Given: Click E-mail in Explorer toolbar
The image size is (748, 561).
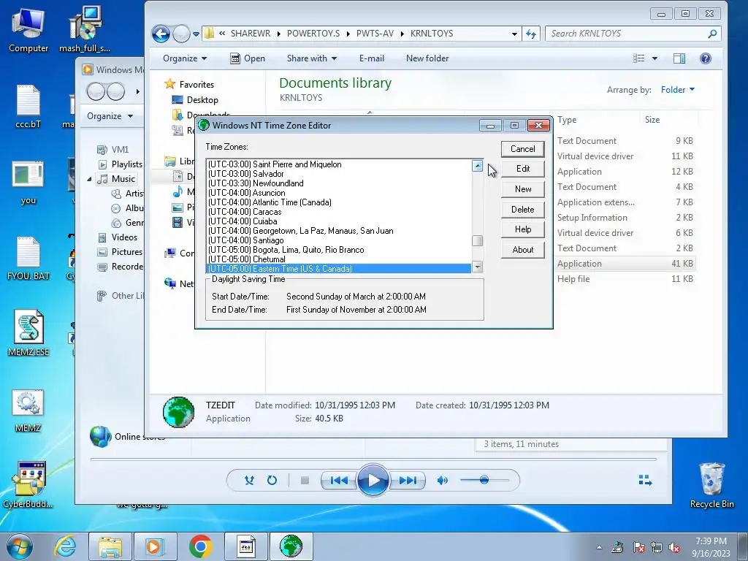Looking at the screenshot, I should tap(371, 58).
